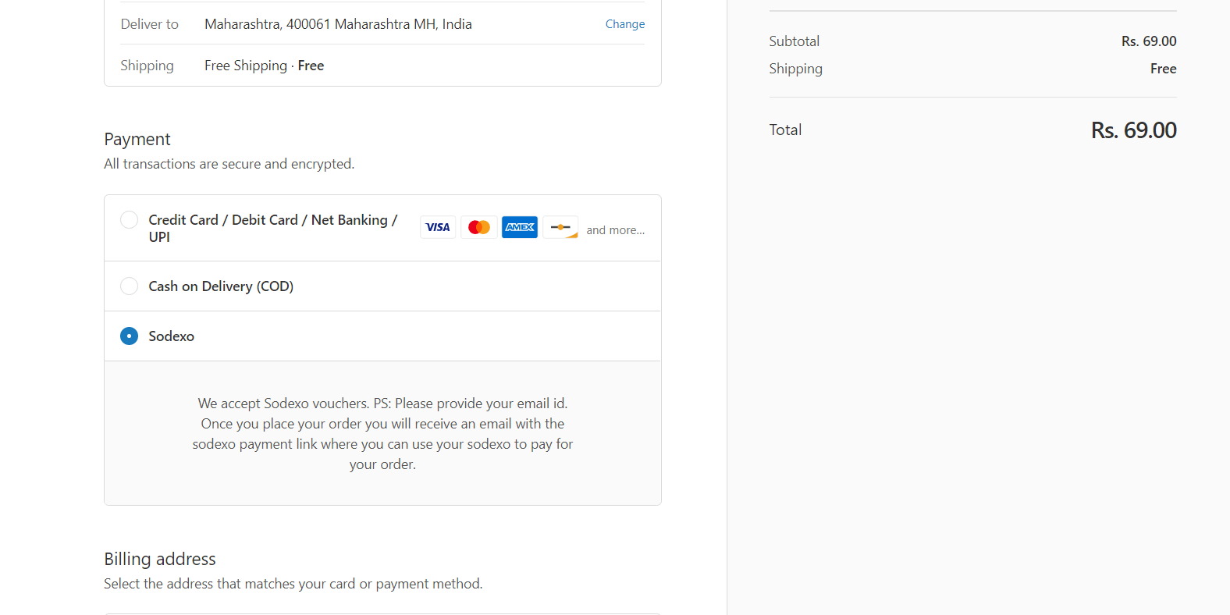The height and width of the screenshot is (615, 1230).
Task: Click the Free shipping value in order summary
Action: coord(1163,69)
